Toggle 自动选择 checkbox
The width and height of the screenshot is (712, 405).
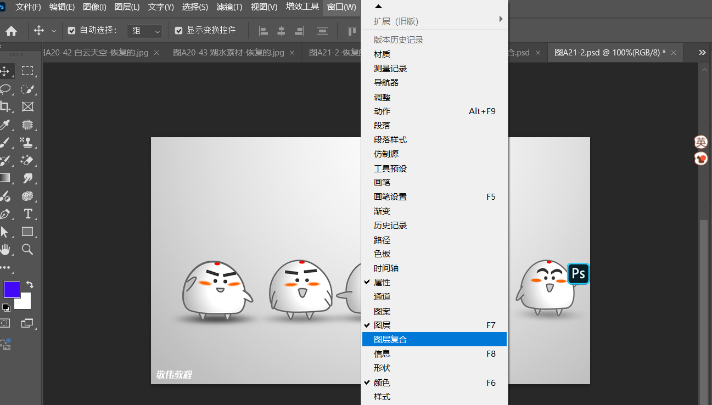71,31
